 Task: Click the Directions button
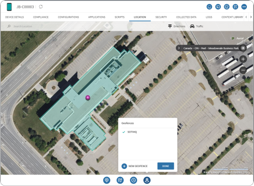pyautogui.click(x=176, y=26)
